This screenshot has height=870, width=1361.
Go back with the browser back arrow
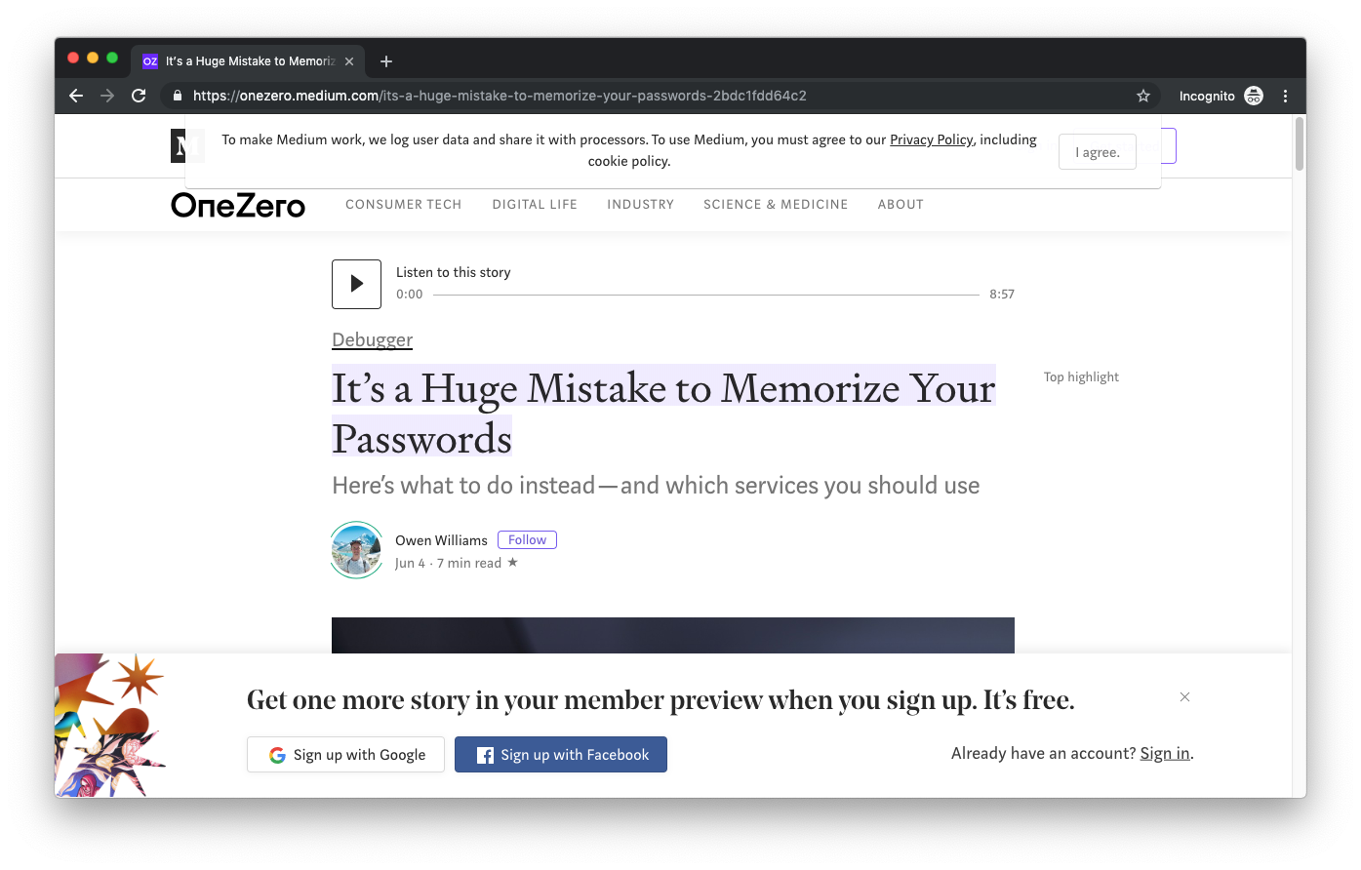[x=76, y=96]
